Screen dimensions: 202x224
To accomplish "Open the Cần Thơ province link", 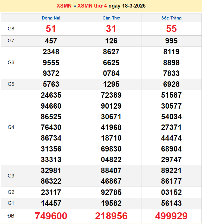I will tap(111, 18).
